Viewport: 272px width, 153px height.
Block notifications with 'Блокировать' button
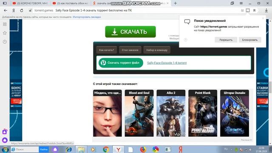pos(250,40)
